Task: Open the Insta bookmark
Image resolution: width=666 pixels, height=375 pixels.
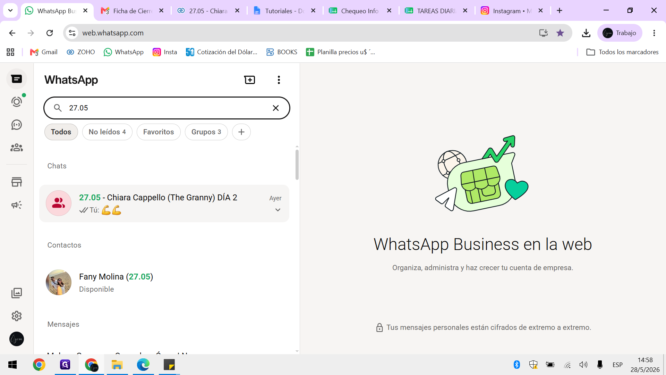Action: [x=165, y=52]
